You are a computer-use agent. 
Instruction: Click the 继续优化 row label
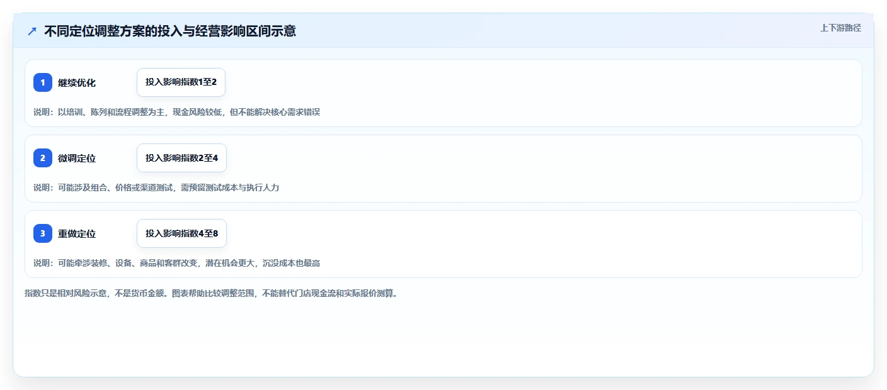pos(77,82)
